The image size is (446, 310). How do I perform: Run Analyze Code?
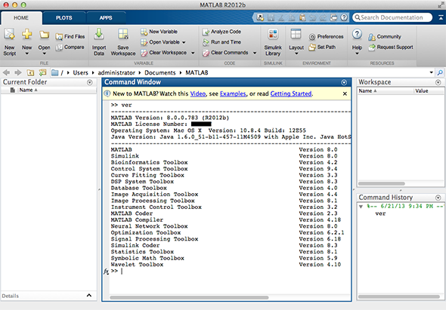point(221,32)
